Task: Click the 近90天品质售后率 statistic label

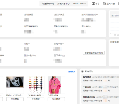Action: pos(90,14)
